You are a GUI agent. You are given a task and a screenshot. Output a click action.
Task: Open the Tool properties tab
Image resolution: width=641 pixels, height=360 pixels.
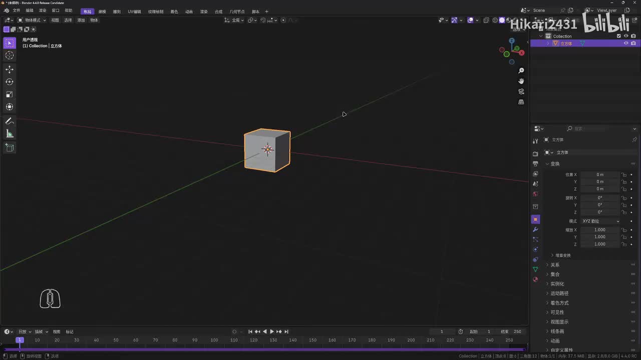point(535,141)
